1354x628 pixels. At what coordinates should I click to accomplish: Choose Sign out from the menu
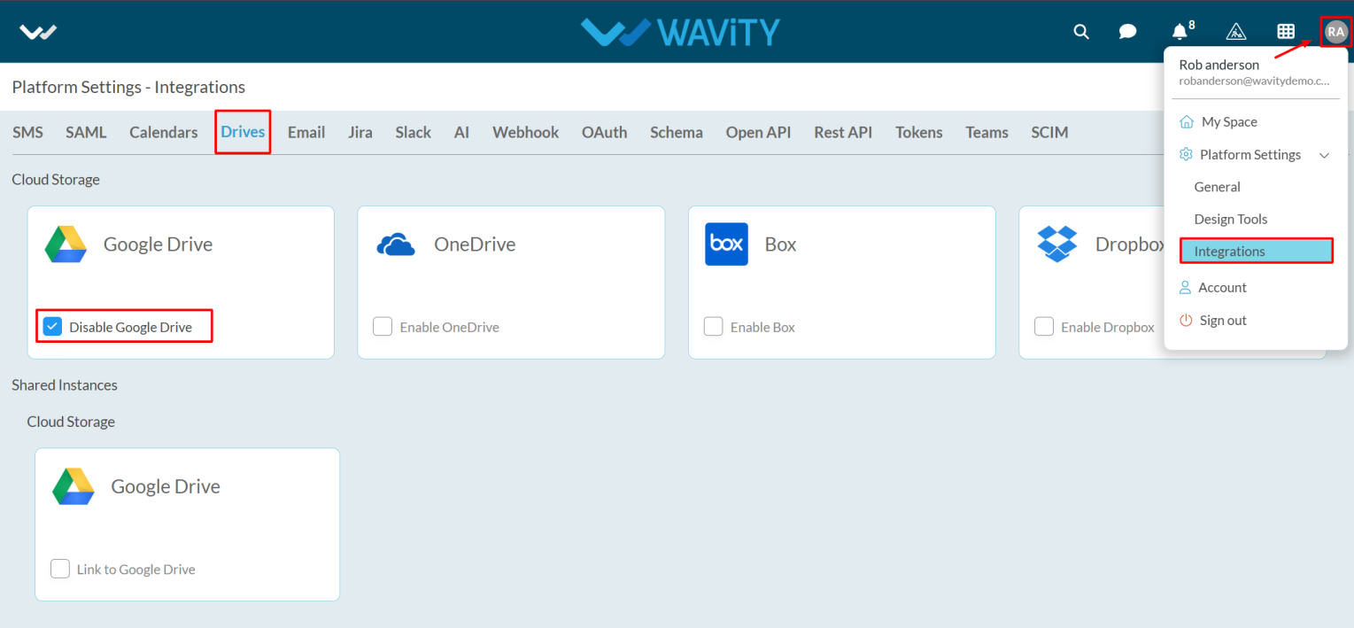[x=1223, y=320]
